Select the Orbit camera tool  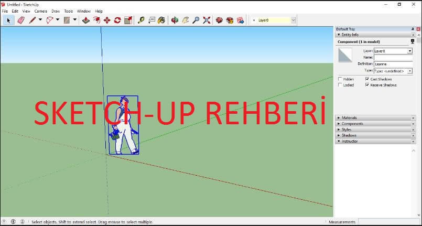pyautogui.click(x=175, y=20)
